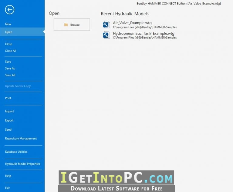This screenshot has width=233, height=192.
Task: Open the Export menu entry
Action: 9,120
